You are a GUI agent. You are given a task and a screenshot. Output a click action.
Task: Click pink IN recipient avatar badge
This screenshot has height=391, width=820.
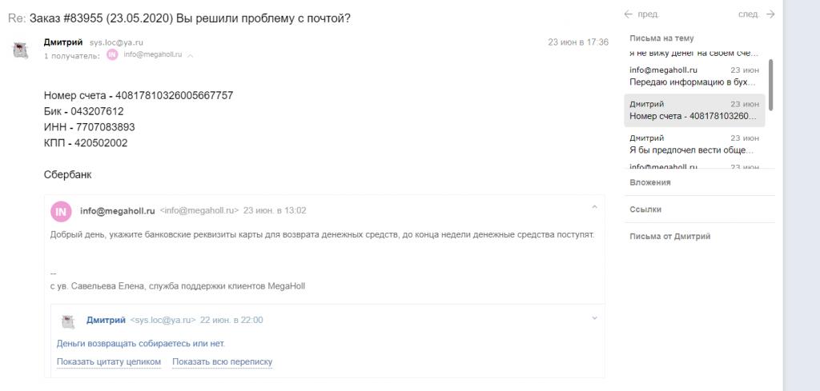point(112,54)
